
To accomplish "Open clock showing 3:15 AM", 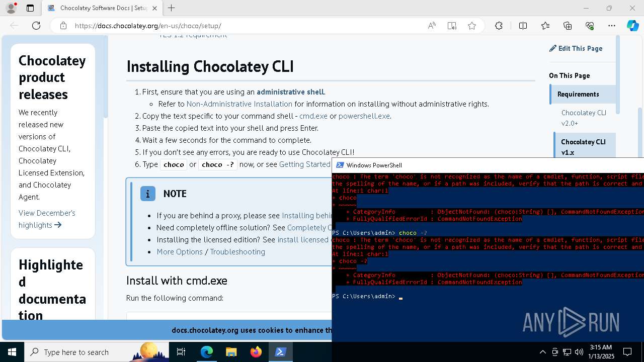I will click(x=600, y=352).
